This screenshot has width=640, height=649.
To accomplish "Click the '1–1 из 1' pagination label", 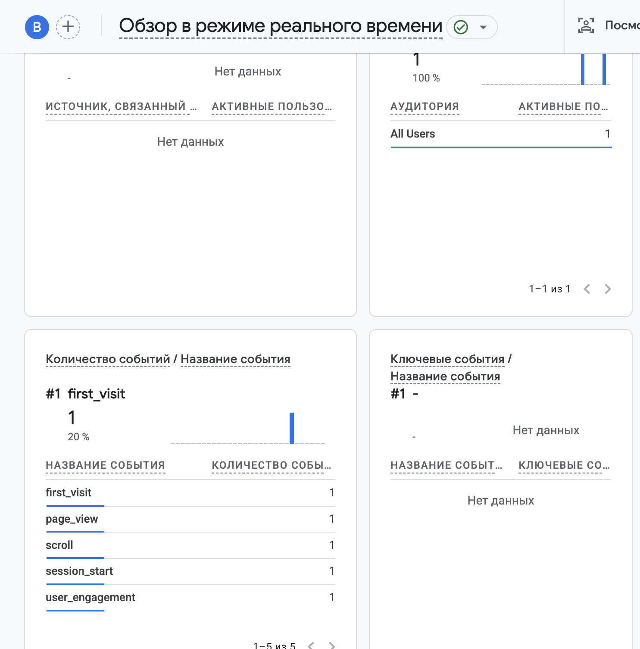I will click(549, 289).
